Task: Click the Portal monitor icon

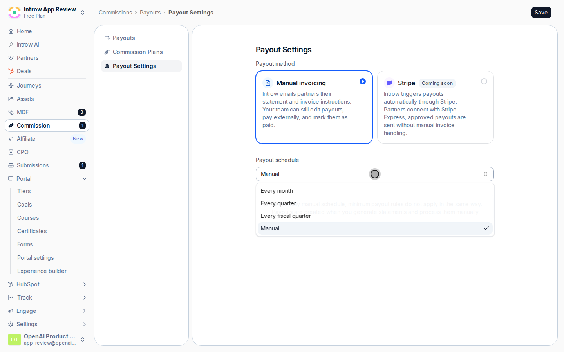Action: tap(11, 179)
